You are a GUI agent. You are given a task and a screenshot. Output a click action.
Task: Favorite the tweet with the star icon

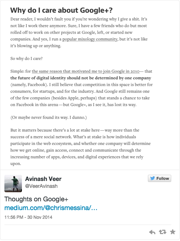coord(173,232)
